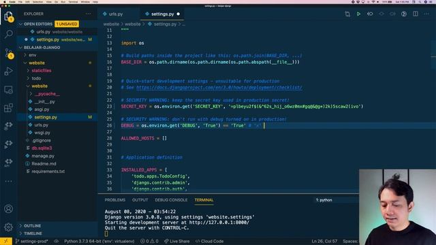The width and height of the screenshot is (436, 245).
Task: Show additional activity bar views
Action: point(8,181)
